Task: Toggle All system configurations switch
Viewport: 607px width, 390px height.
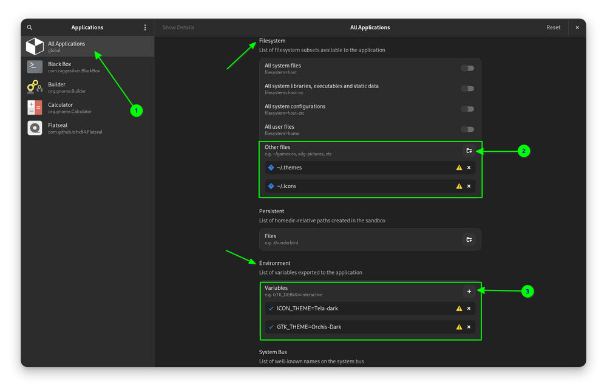Action: (x=467, y=109)
